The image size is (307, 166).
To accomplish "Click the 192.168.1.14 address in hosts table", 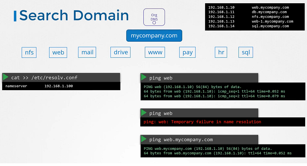I will point(221,26).
